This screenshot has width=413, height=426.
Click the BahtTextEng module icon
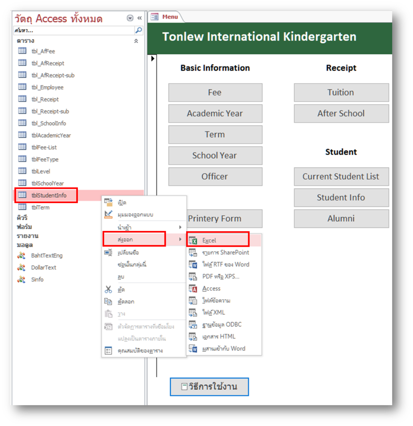click(x=21, y=255)
